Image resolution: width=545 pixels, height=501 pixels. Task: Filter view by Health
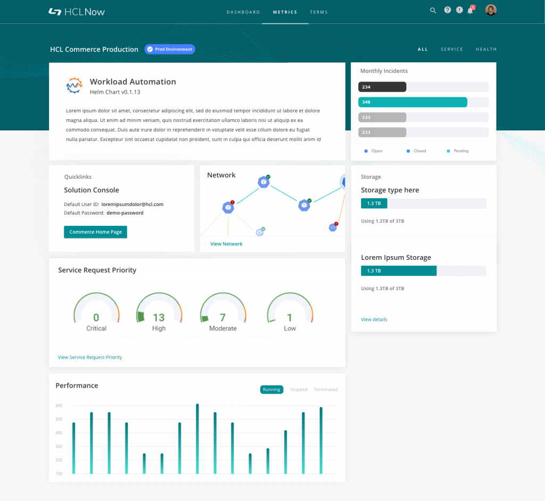click(x=486, y=50)
